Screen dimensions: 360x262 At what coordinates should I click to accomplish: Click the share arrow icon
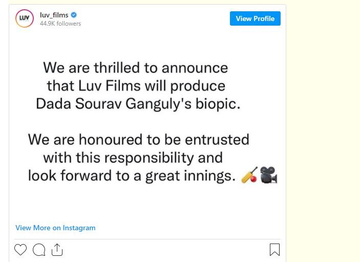(x=57, y=250)
